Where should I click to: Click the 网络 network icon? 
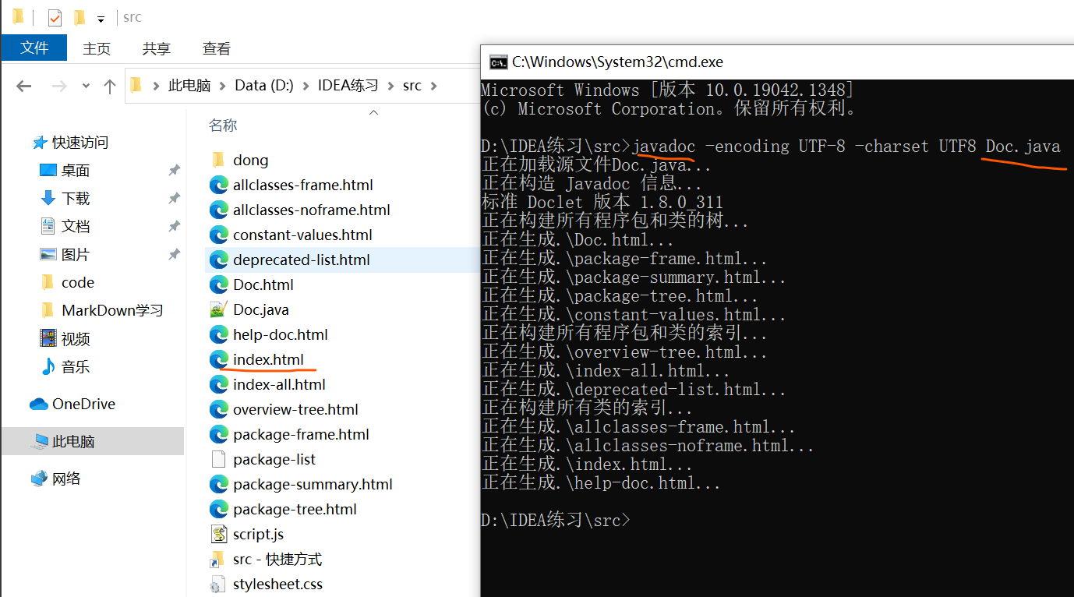[39, 479]
